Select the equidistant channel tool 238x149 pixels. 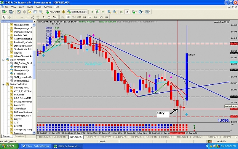tap(32, 17)
